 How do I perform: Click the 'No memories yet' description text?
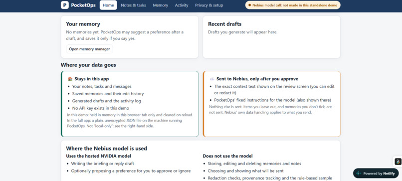click(x=125, y=35)
